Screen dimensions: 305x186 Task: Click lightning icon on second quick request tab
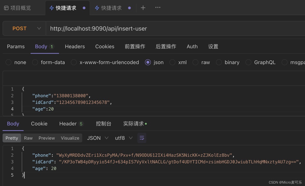[x=97, y=8]
